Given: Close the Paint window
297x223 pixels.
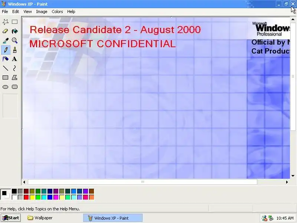Looking at the screenshot, I should coord(293,4).
